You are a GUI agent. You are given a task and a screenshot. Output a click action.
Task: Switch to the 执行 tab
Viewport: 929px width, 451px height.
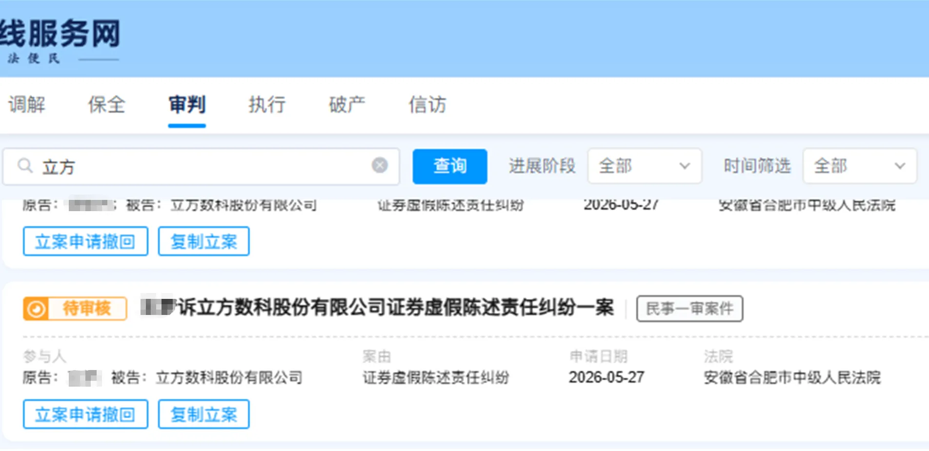(x=267, y=105)
